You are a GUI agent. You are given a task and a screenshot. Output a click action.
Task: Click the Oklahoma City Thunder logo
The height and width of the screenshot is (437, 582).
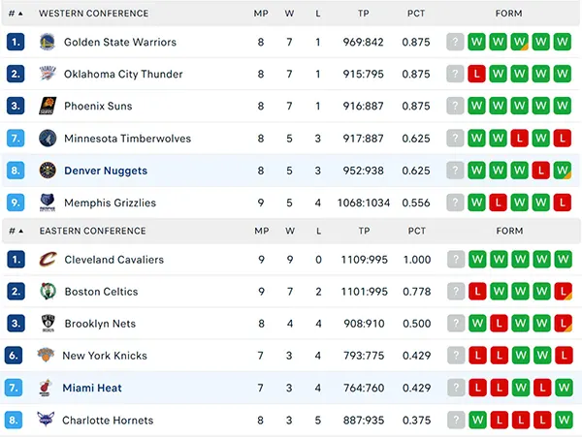(48, 74)
